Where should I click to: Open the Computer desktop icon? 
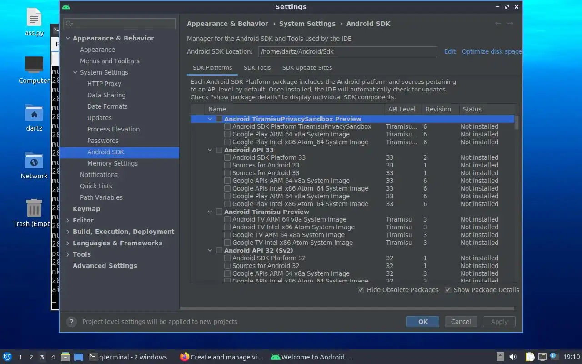pos(34,70)
